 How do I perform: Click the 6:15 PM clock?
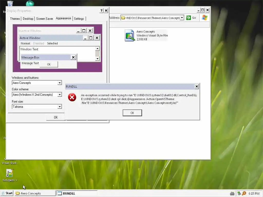click(254, 193)
